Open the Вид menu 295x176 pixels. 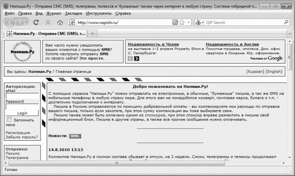pos(39,13)
